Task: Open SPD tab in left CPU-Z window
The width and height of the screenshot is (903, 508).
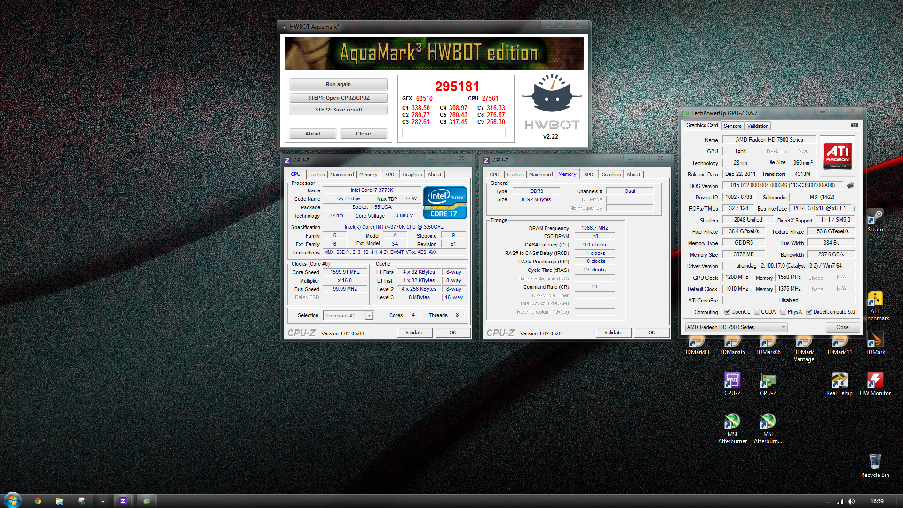Action: (390, 175)
